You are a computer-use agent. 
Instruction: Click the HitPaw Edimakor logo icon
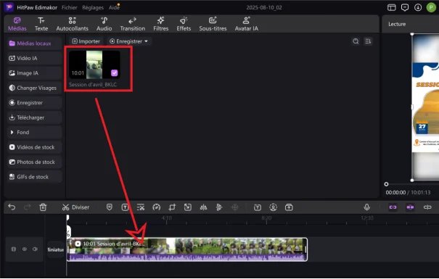9,7
